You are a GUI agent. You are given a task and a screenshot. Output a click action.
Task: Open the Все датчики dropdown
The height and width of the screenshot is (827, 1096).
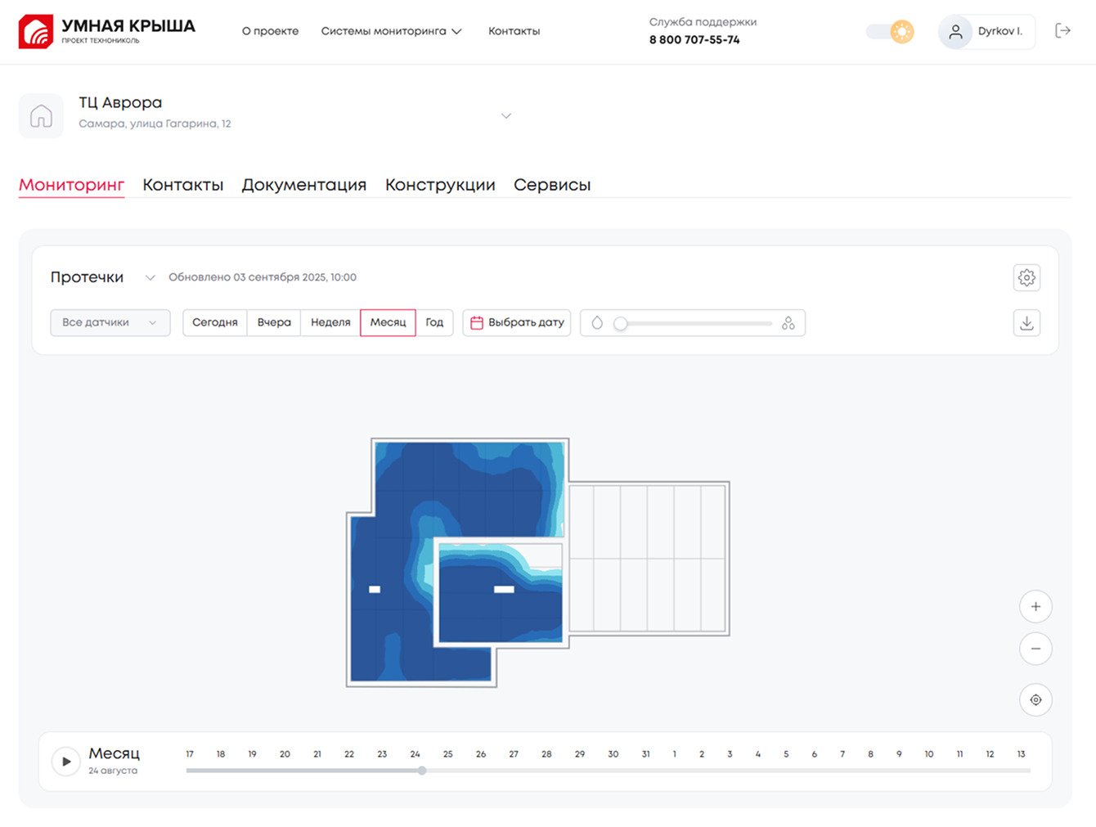click(x=110, y=323)
